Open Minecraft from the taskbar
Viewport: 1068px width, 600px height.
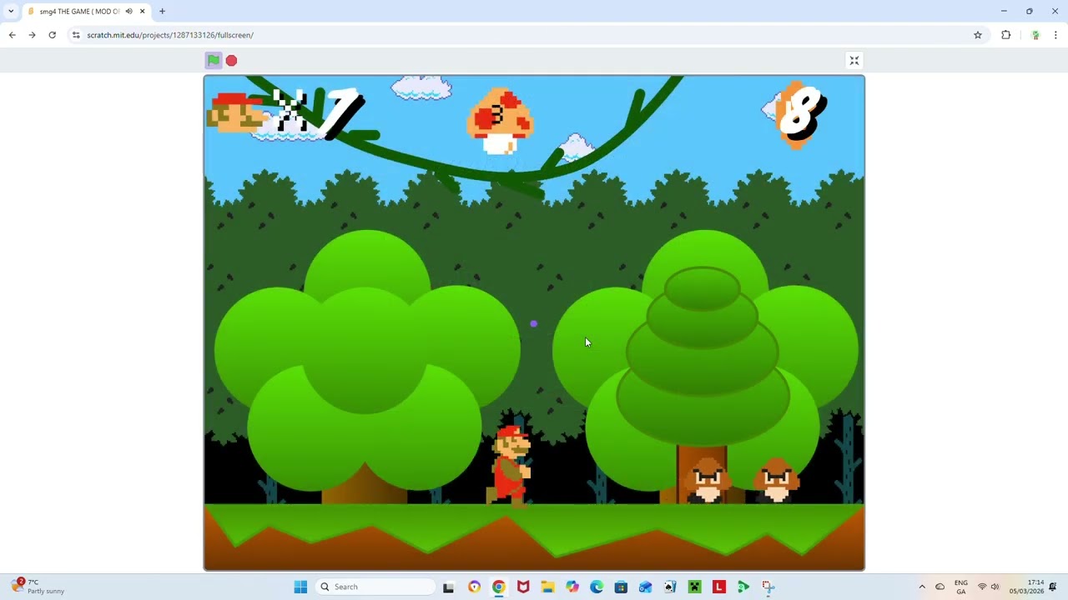tap(694, 587)
